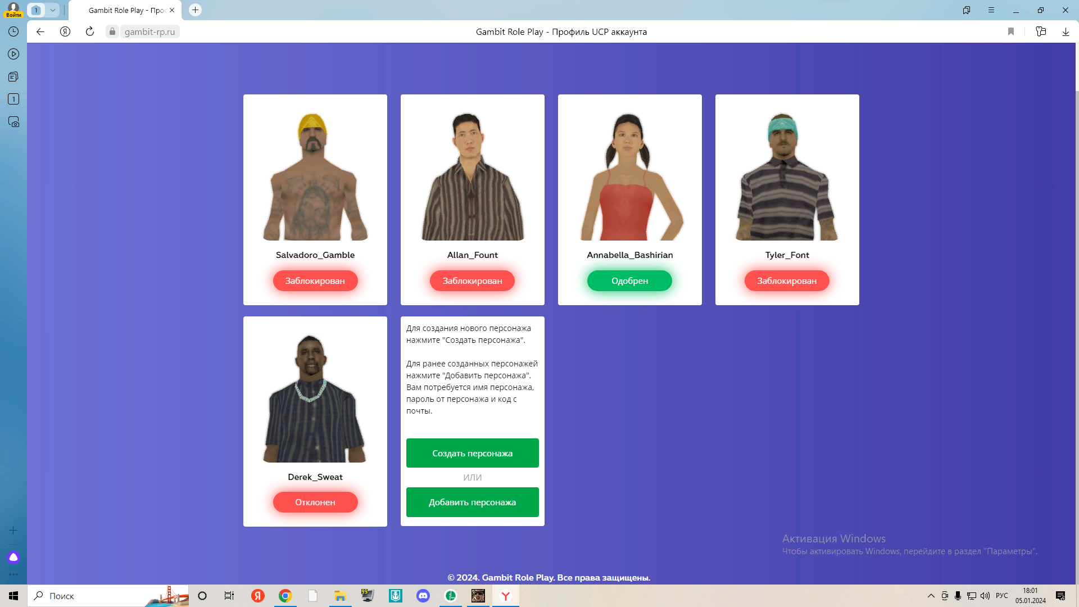Click the green Одобрен status button
Viewport: 1079px width, 607px height.
(629, 280)
